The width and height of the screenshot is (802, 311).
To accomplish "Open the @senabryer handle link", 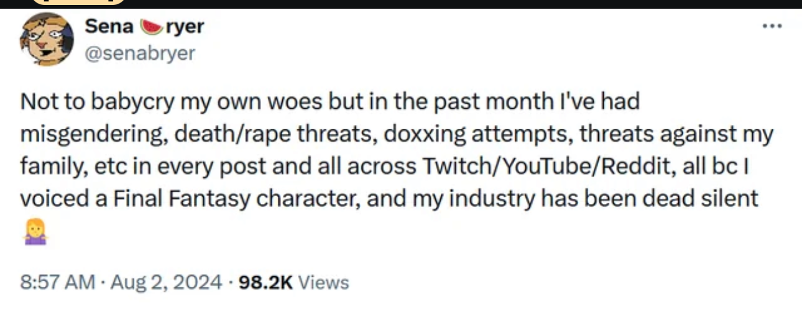I will pos(139,54).
